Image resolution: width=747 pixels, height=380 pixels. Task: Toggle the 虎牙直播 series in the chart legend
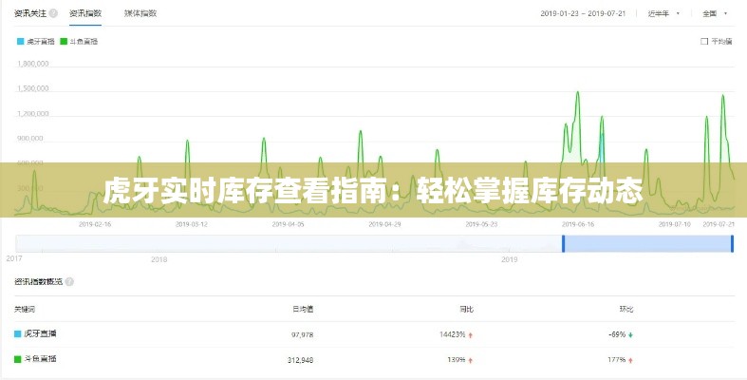(x=36, y=42)
